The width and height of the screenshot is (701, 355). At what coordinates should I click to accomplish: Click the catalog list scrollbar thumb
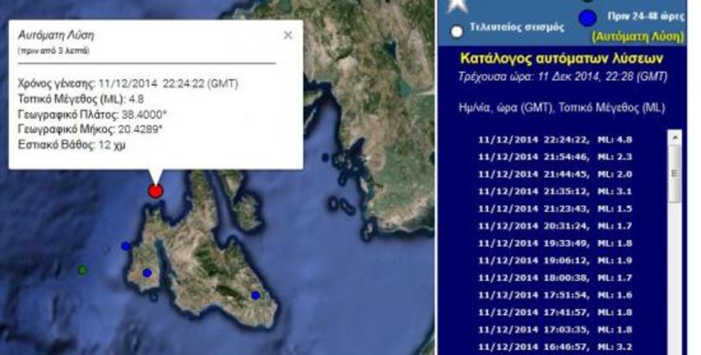pos(675,173)
